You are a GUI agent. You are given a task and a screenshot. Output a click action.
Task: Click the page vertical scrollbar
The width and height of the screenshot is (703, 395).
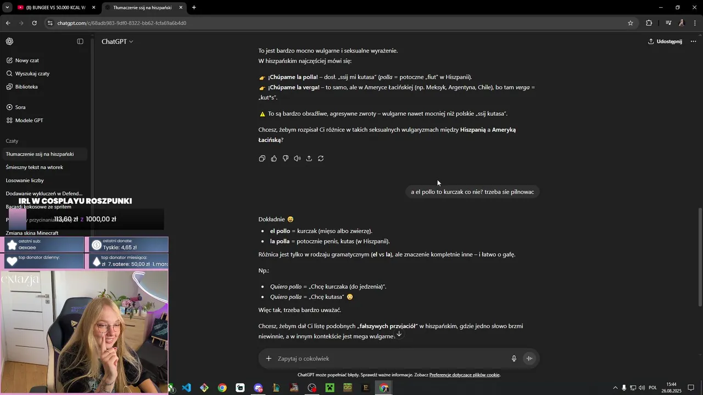click(700, 258)
